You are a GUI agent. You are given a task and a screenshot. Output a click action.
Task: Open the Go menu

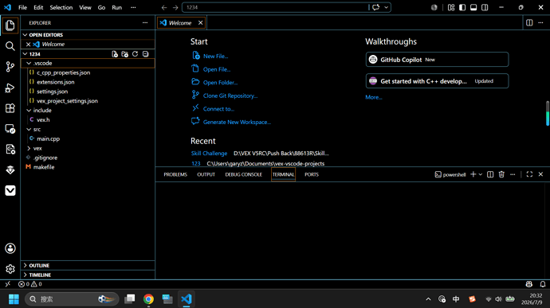point(101,7)
